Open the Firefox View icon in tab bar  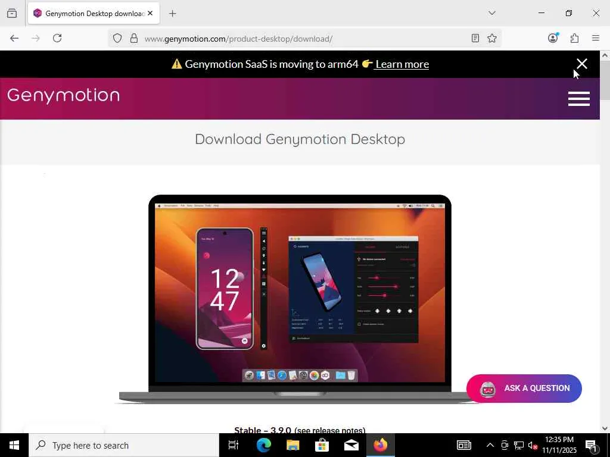tap(12, 13)
